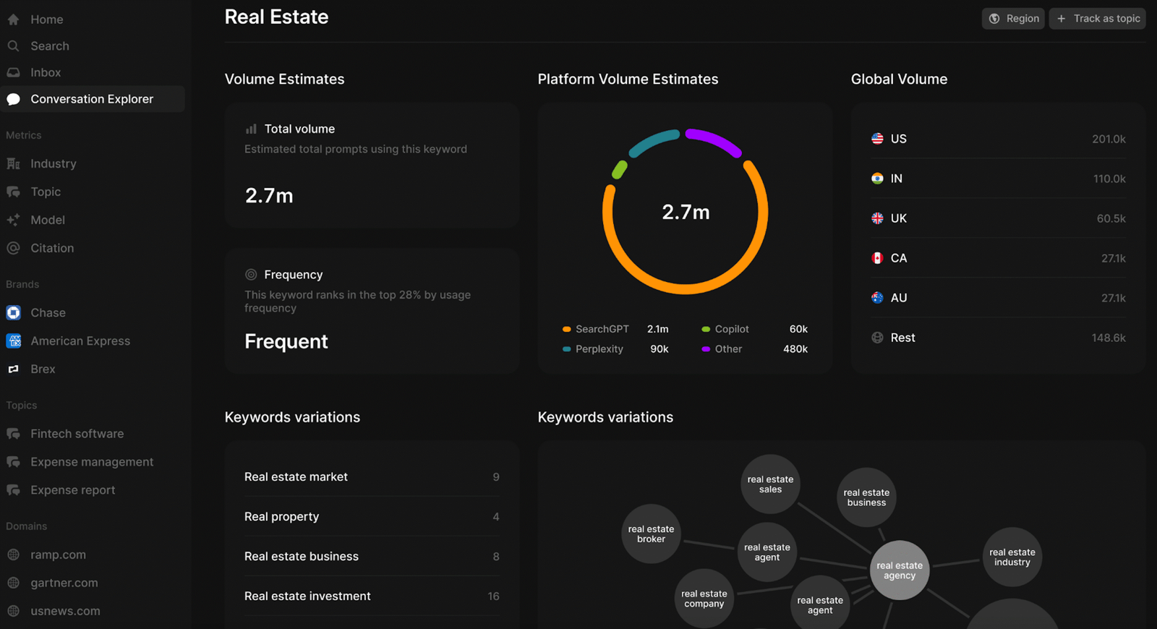1157x629 pixels.
Task: Click the Copilot green legend dot
Action: point(706,329)
